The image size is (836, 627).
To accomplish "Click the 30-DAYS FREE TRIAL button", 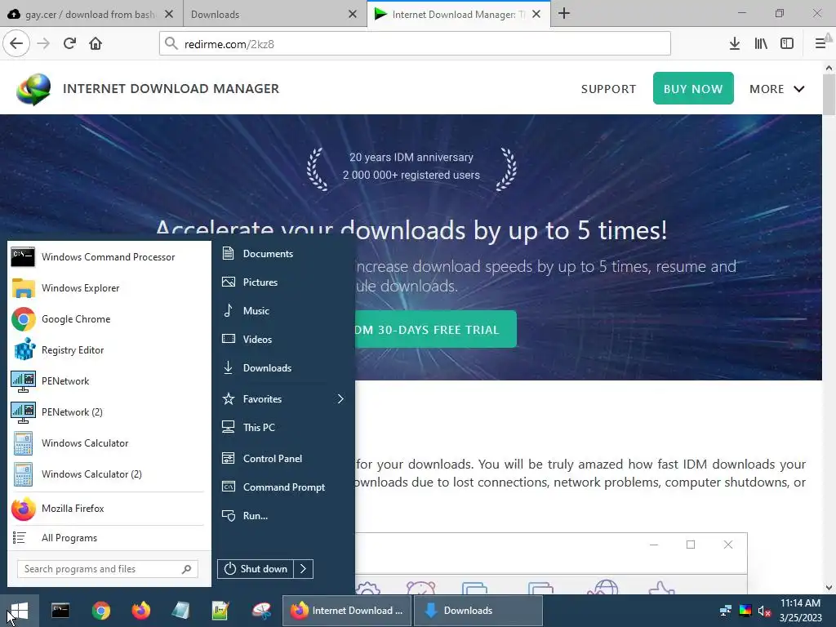I will pyautogui.click(x=435, y=329).
